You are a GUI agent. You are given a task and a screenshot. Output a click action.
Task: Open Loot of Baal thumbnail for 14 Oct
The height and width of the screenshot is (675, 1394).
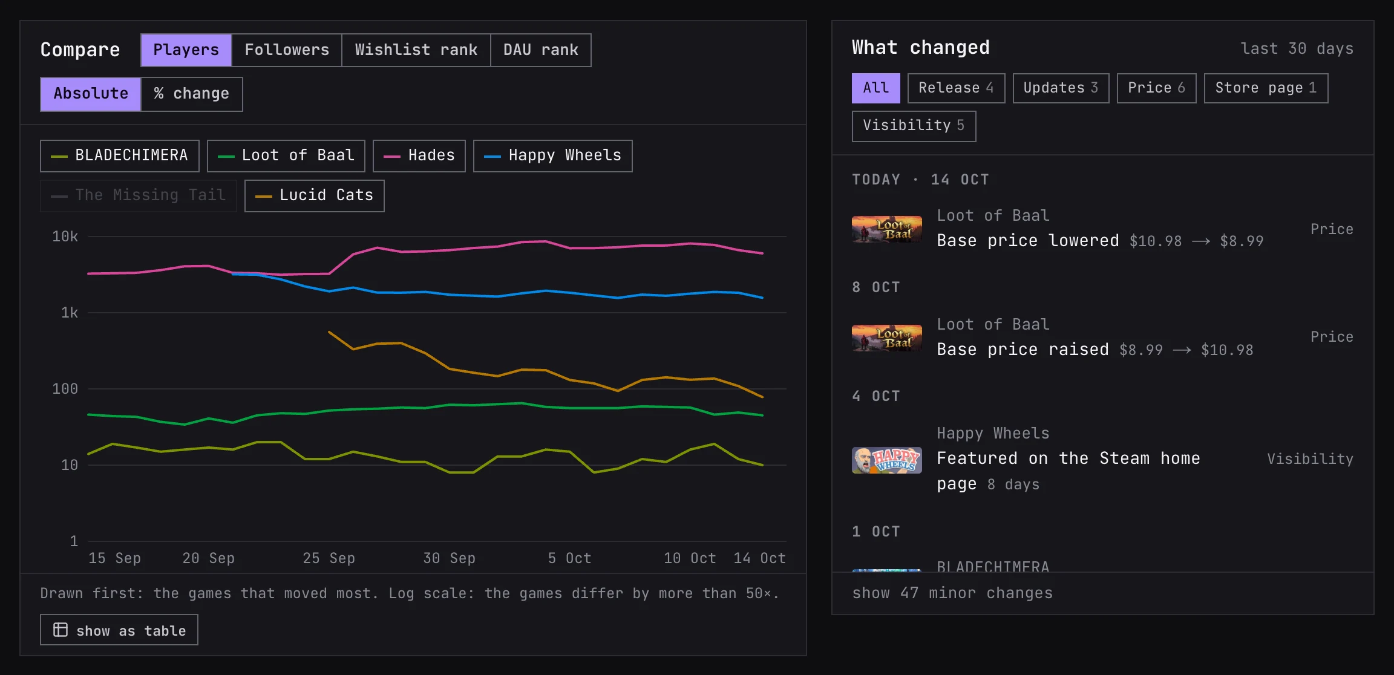[x=887, y=229]
